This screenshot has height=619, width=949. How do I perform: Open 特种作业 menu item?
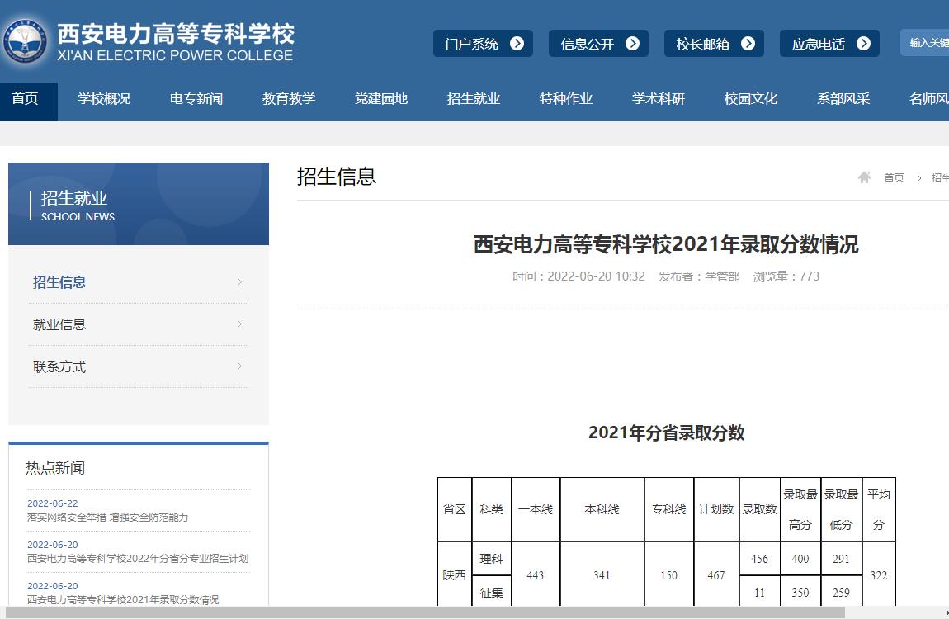click(566, 99)
